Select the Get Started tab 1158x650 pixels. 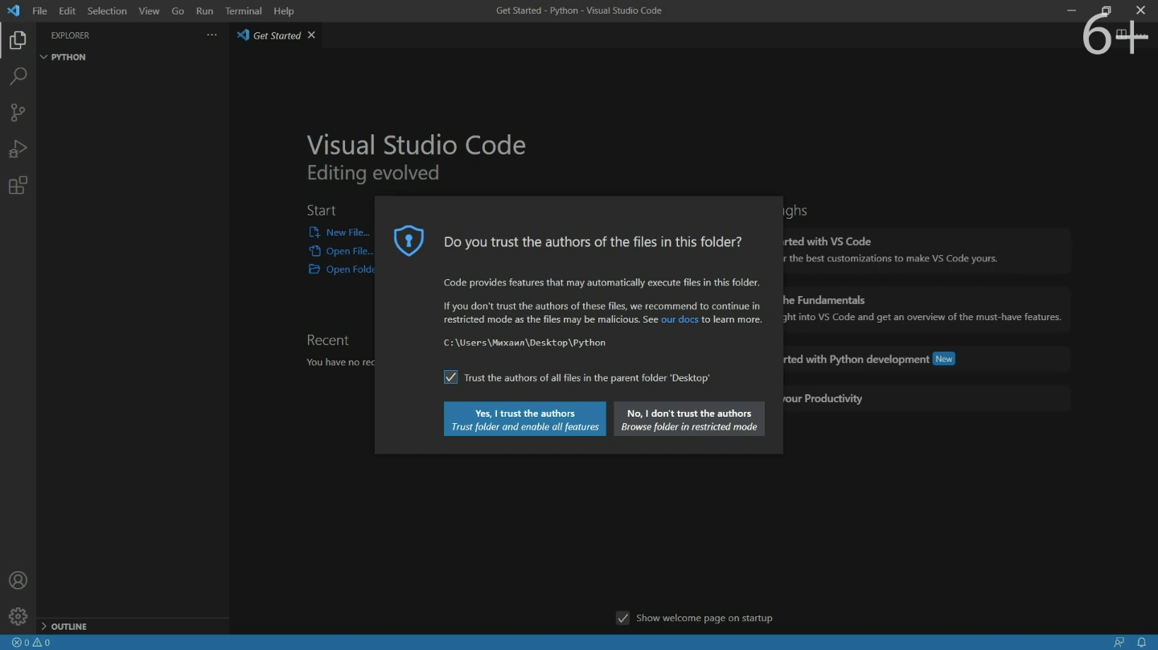coord(277,35)
